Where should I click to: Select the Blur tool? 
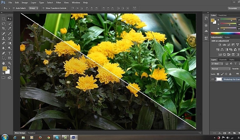3,48
